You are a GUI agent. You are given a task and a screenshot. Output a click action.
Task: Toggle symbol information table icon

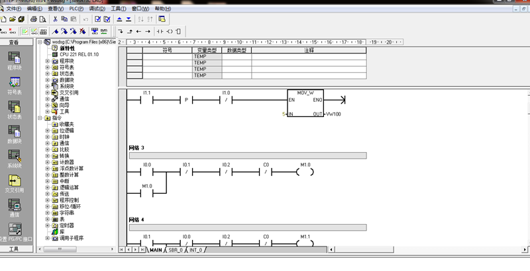[x=43, y=31]
